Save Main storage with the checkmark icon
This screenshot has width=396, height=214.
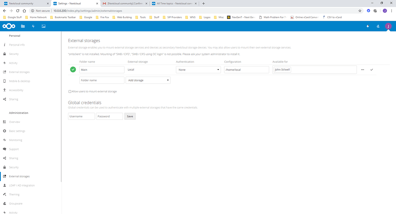(372, 70)
